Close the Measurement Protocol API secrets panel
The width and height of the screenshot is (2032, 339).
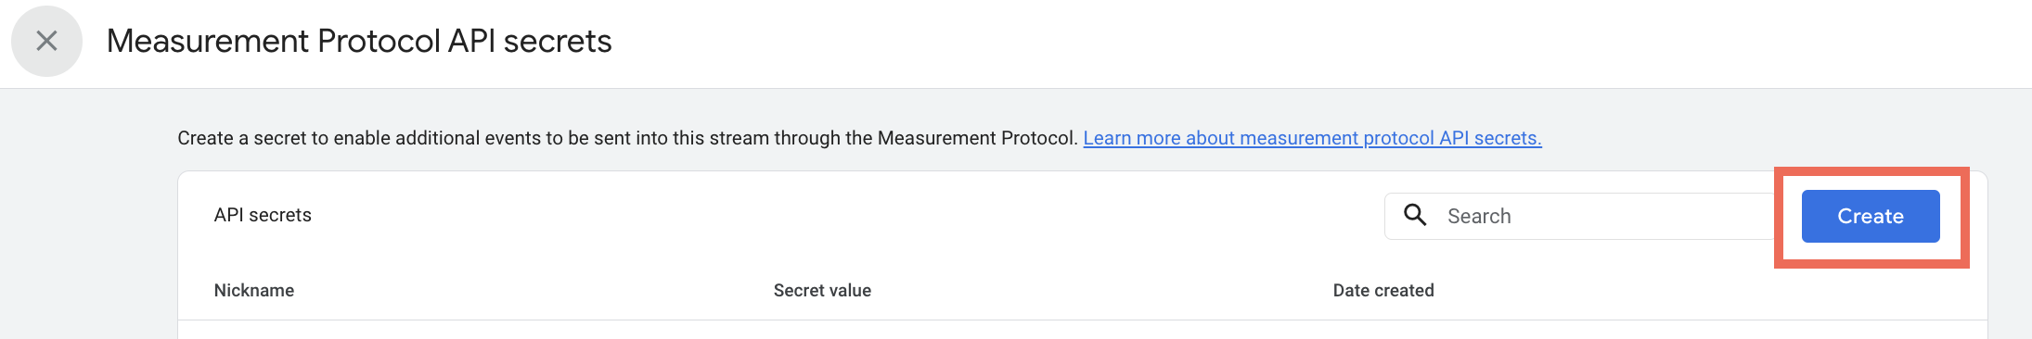[x=46, y=41]
